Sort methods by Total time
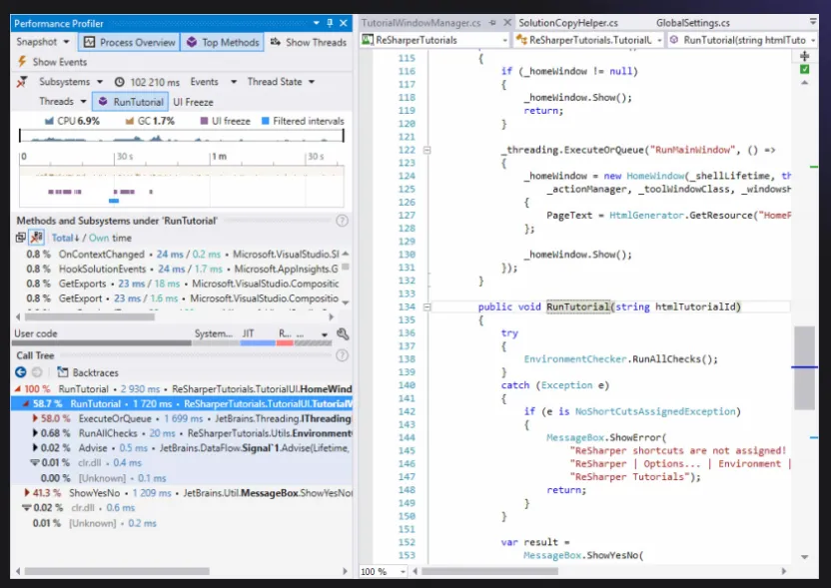Image resolution: width=831 pixels, height=588 pixels. click(65, 238)
